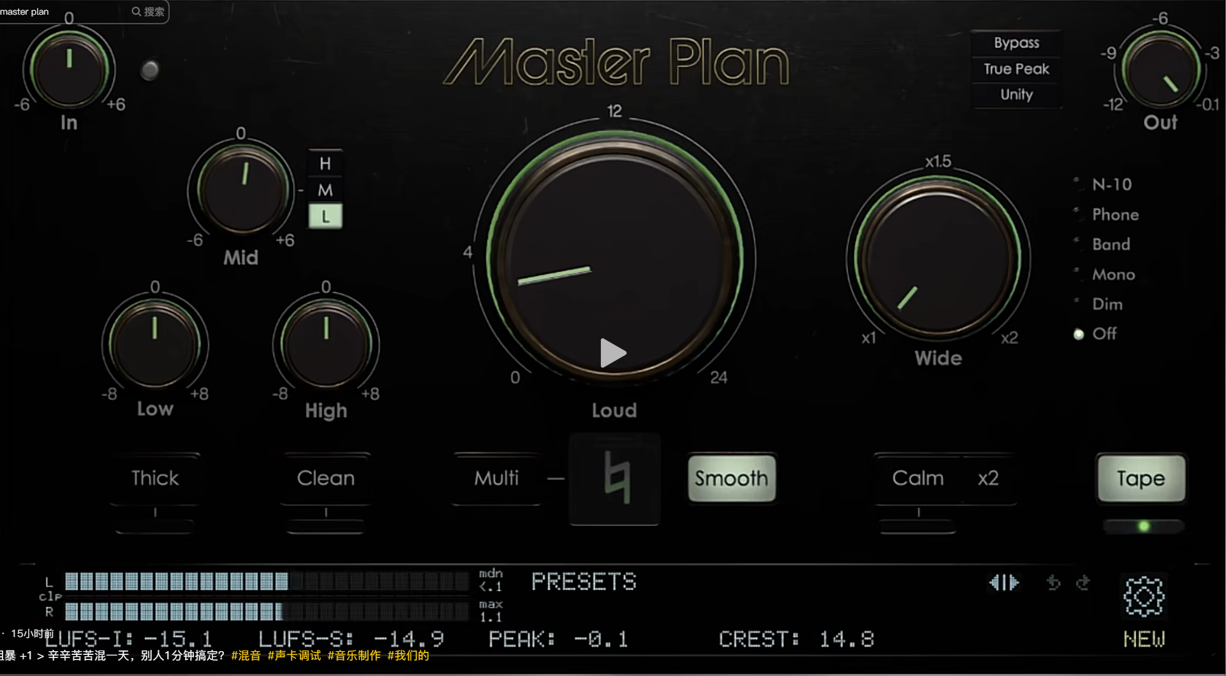
Task: Toggle the Multi button
Action: click(x=496, y=478)
